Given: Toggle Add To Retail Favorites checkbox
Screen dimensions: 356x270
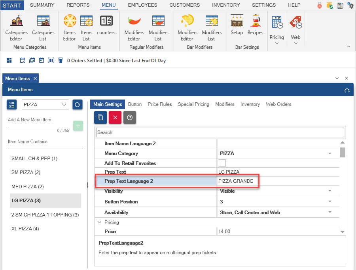Looking at the screenshot, I should coord(222,163).
